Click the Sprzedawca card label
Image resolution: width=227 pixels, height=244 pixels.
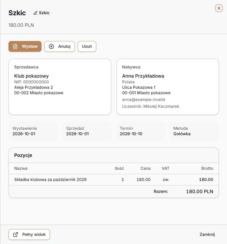[x=26, y=67]
